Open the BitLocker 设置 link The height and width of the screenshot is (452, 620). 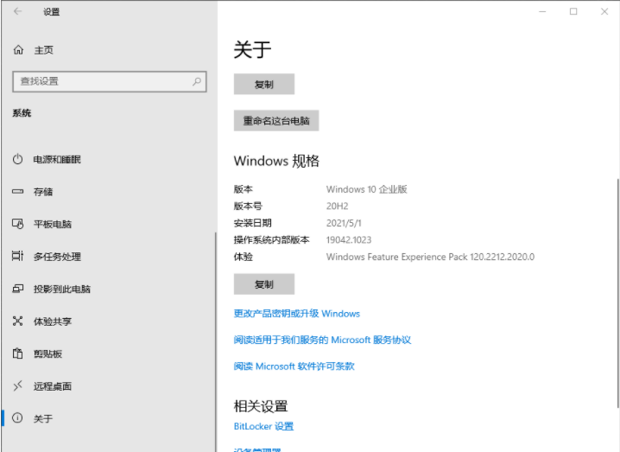[x=263, y=426]
